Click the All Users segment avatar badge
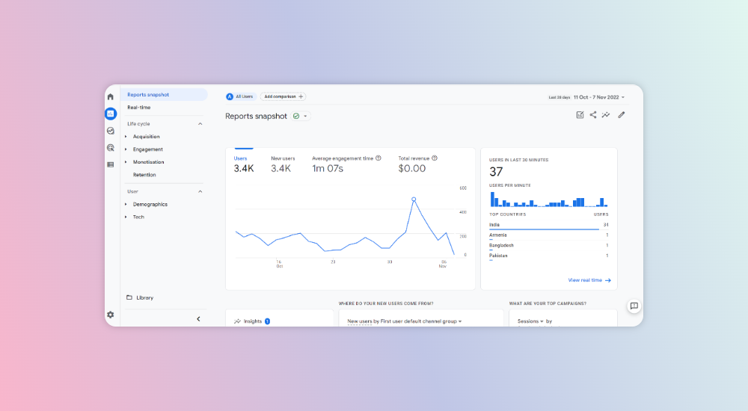Screen dimensions: 748x411 click(x=230, y=96)
